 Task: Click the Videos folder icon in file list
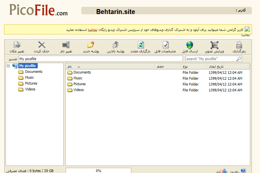point(70,90)
